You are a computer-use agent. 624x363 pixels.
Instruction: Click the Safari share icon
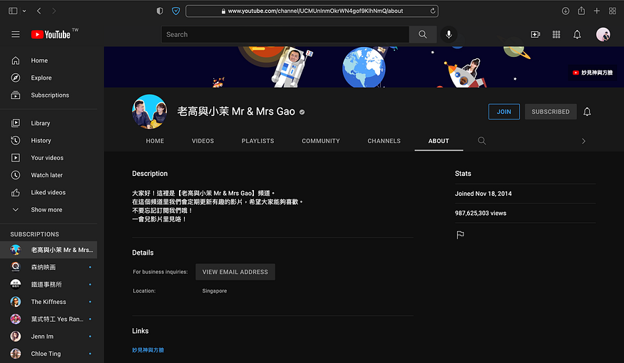[x=581, y=11]
